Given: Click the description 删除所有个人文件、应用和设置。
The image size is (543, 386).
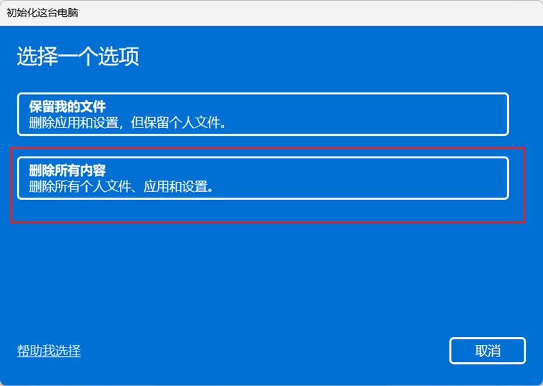Looking at the screenshot, I should pyautogui.click(x=121, y=187).
